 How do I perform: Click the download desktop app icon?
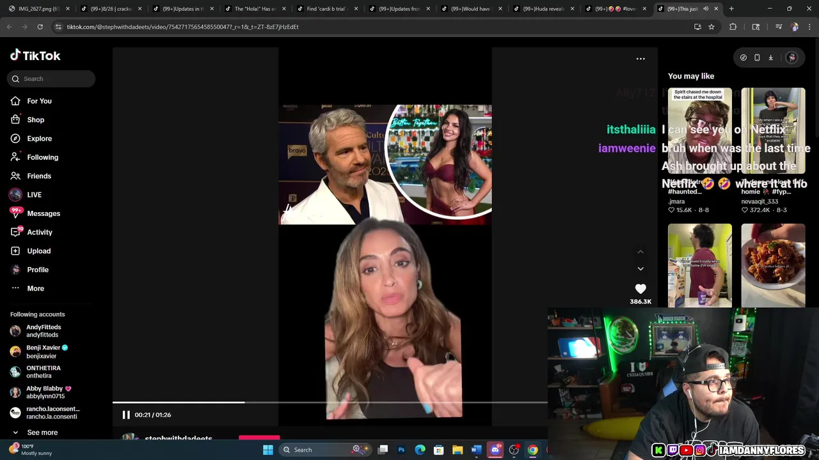tap(771, 57)
